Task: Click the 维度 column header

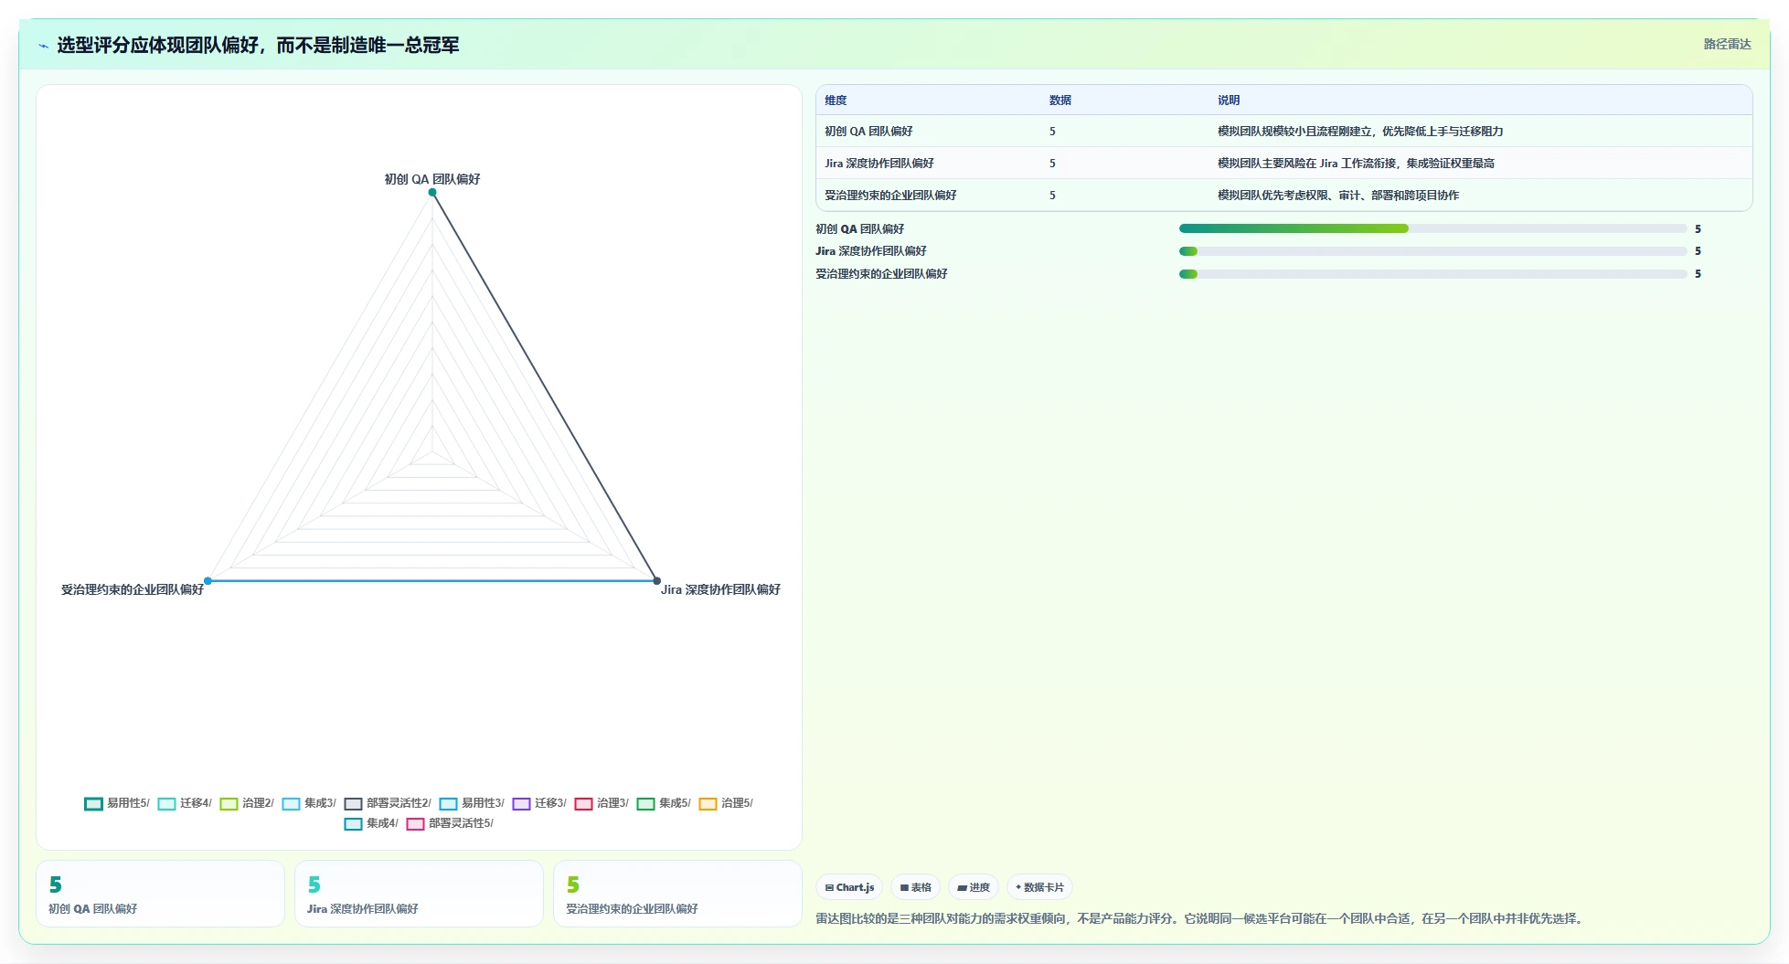Action: coord(836,101)
